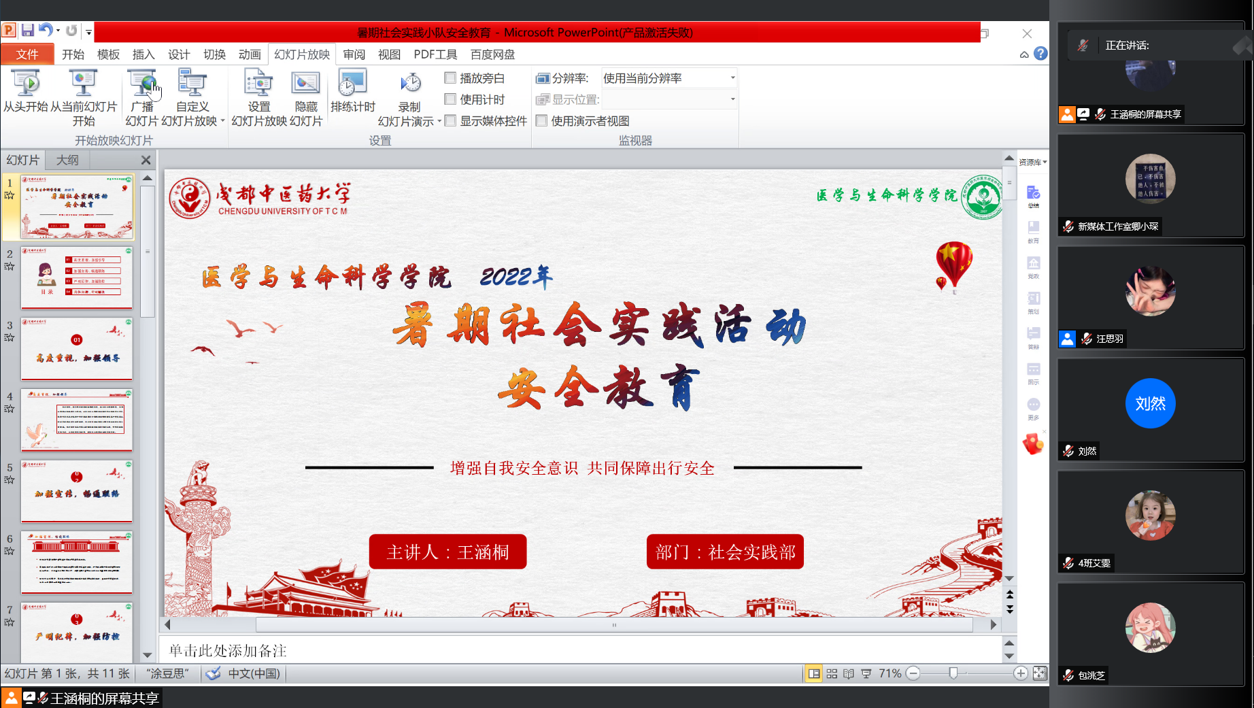Click the Save icon in quick access toolbar

click(x=28, y=30)
